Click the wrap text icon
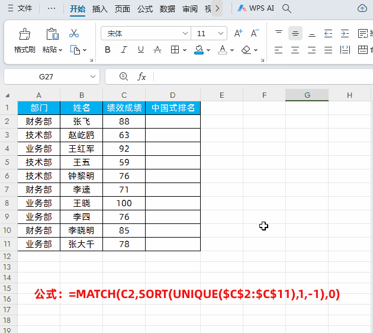The height and width of the screenshot is (333, 373). pos(362,33)
